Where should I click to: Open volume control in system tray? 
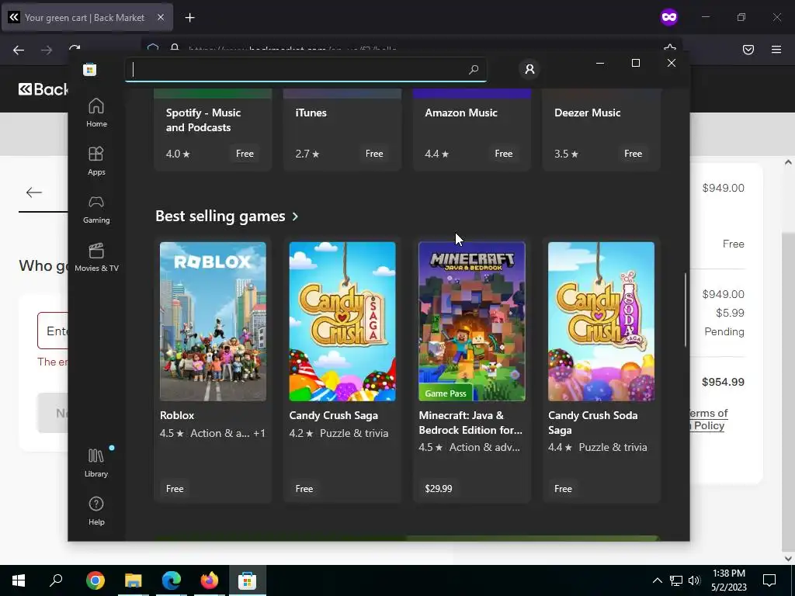694,580
